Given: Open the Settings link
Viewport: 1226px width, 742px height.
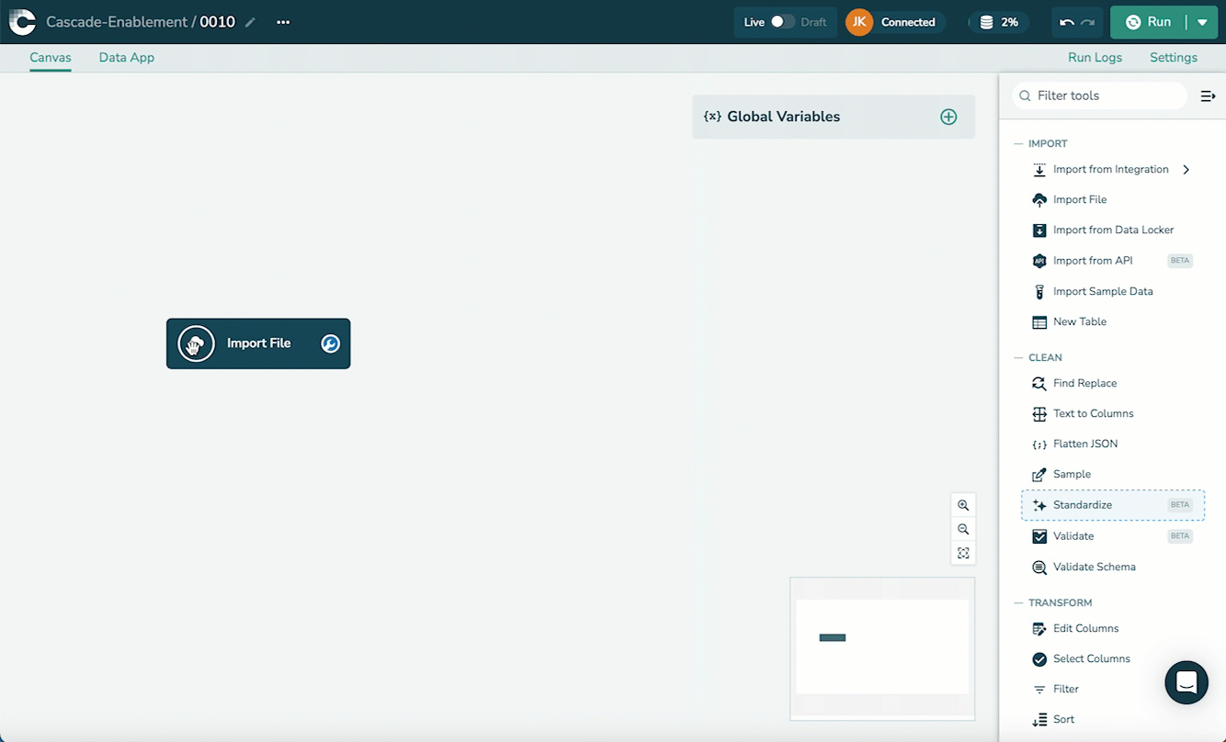Looking at the screenshot, I should pyautogui.click(x=1173, y=57).
